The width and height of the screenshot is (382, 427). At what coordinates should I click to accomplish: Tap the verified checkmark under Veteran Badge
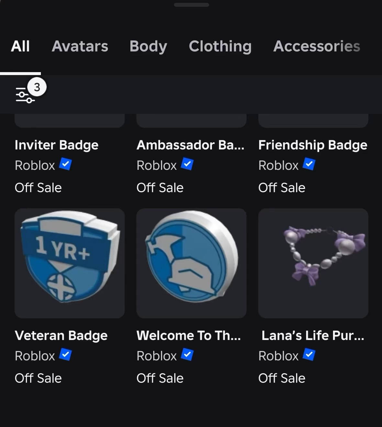pos(65,355)
